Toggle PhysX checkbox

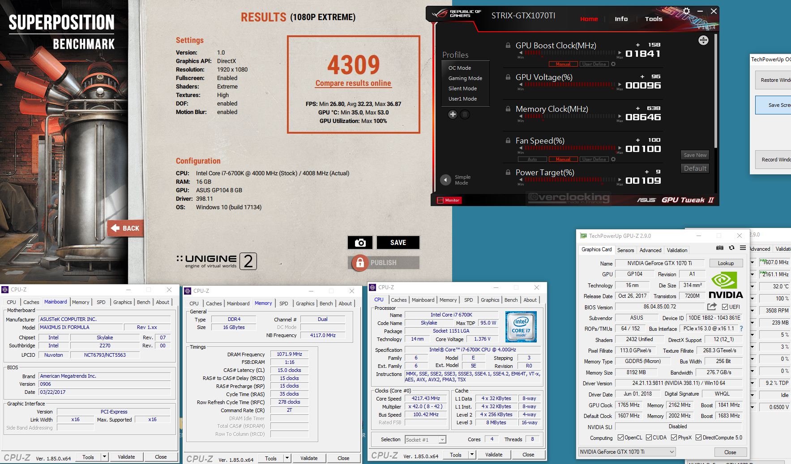click(674, 438)
